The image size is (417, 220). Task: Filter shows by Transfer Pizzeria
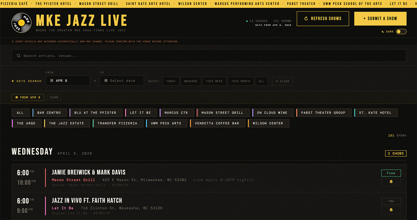pos(118,123)
